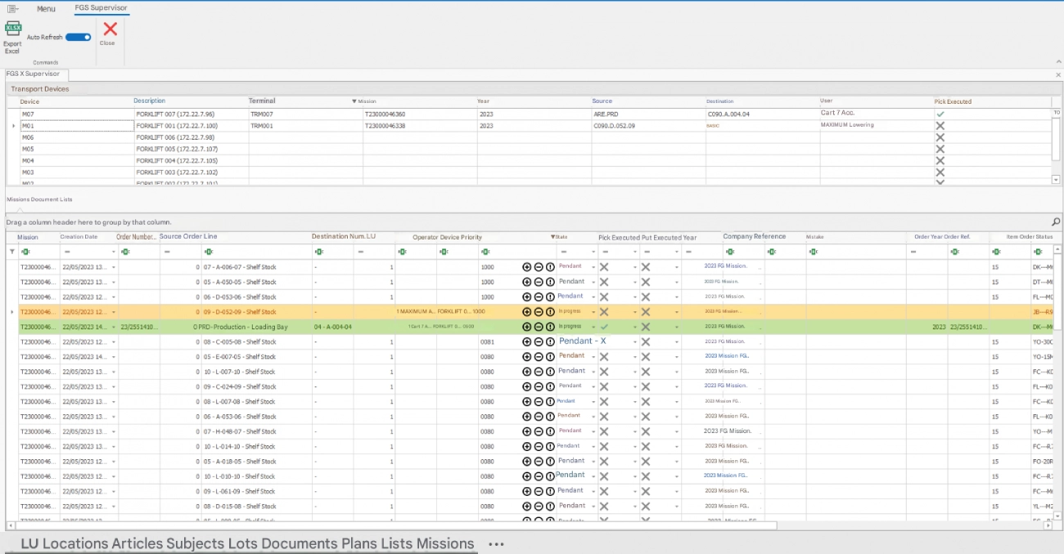Click the plus icon in row 05 - A-050-05
The image size is (1064, 554).
526,282
